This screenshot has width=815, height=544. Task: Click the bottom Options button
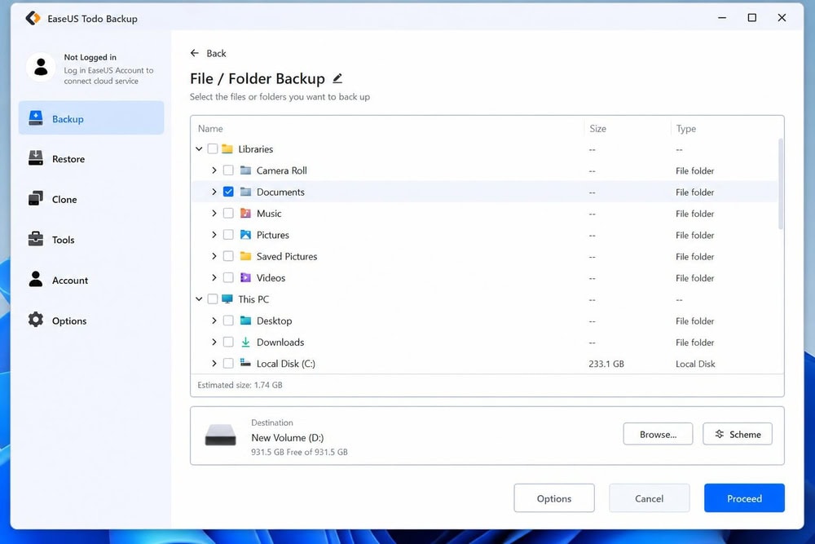(554, 498)
